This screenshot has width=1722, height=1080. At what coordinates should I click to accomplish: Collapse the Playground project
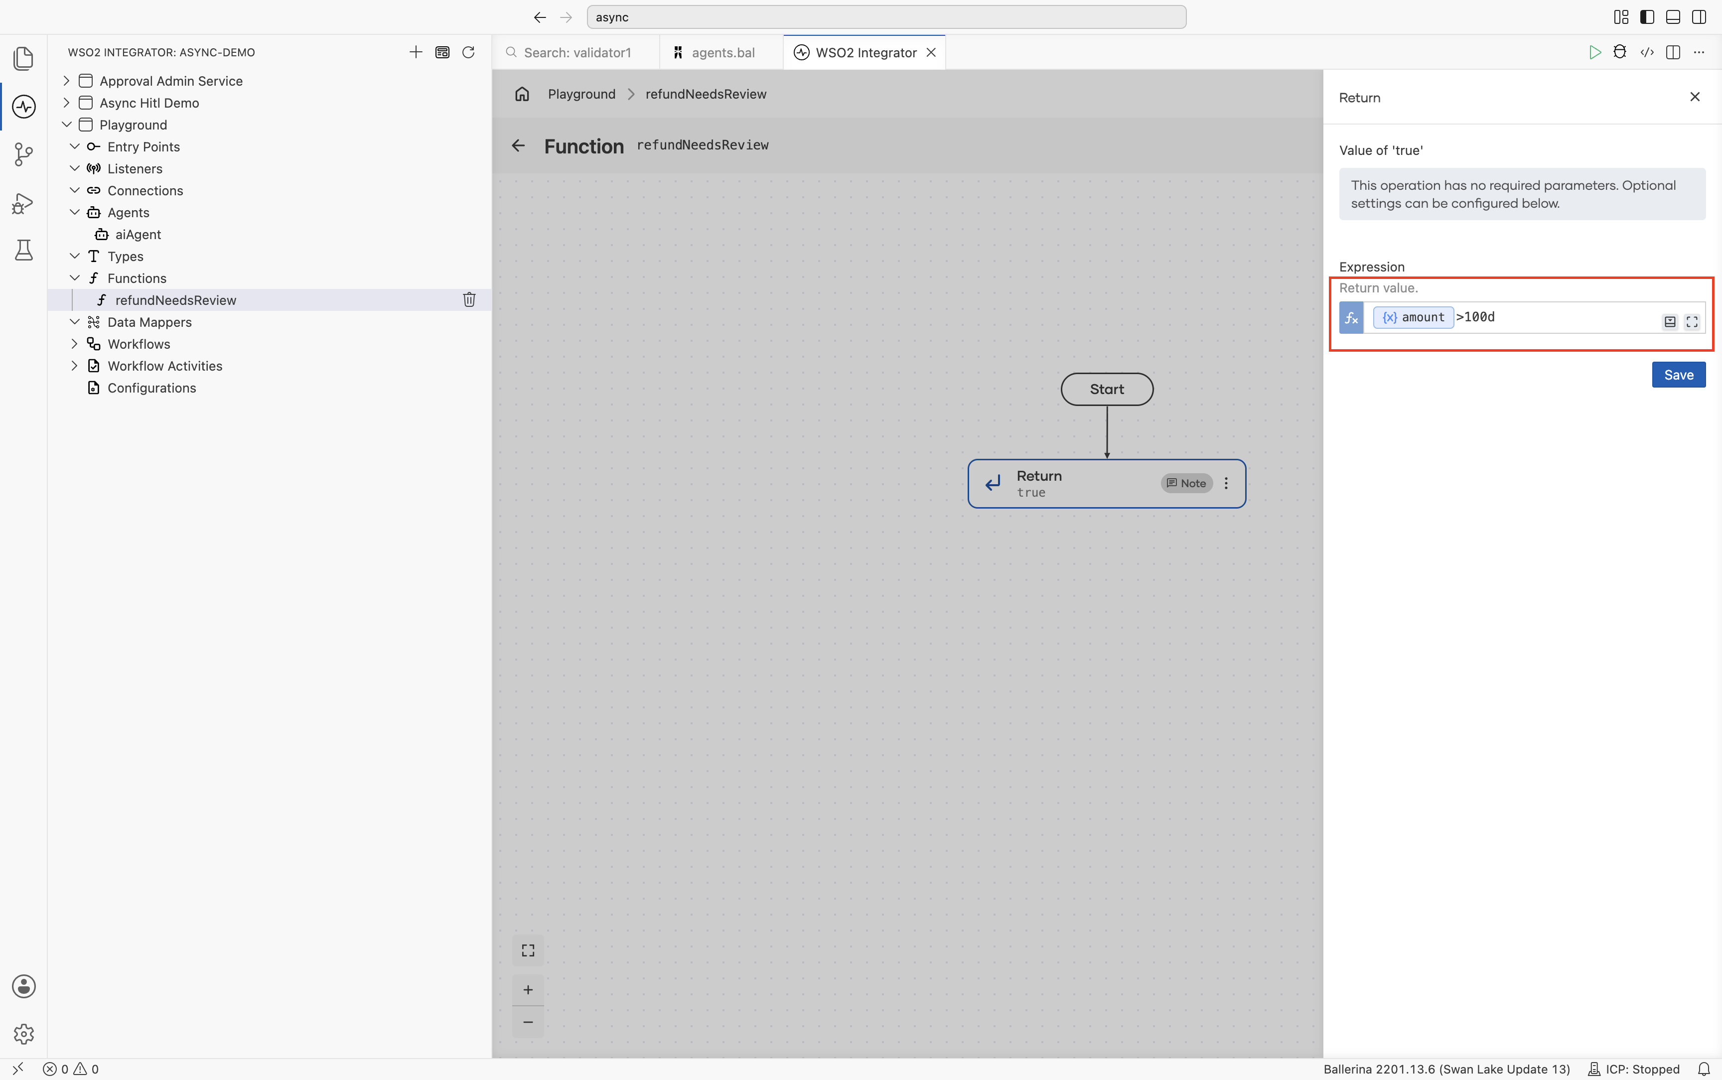click(x=66, y=124)
